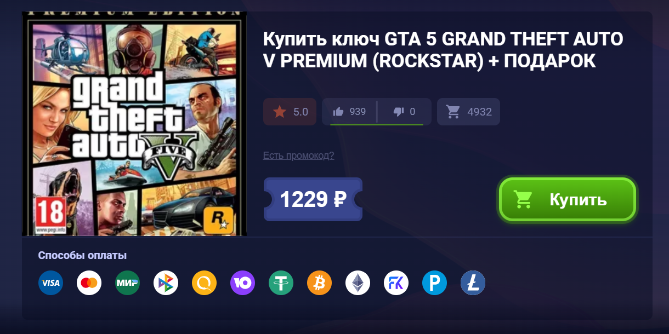
Task: Select the purple YooMoney payment icon
Action: (242, 283)
